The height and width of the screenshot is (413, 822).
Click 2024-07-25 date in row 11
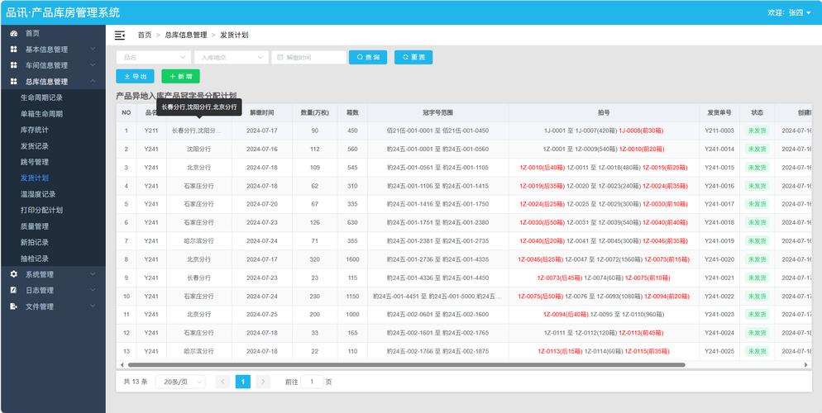(x=261, y=315)
